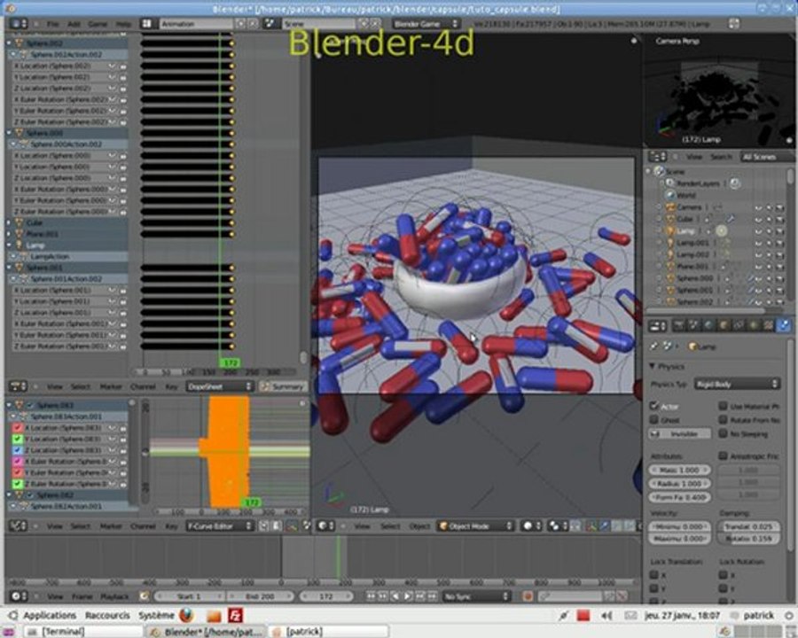
Task: Click the 3D View editor type icon
Action: coord(325,525)
